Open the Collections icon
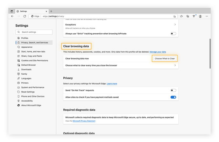The image size is (219, 142). coord(187,16)
